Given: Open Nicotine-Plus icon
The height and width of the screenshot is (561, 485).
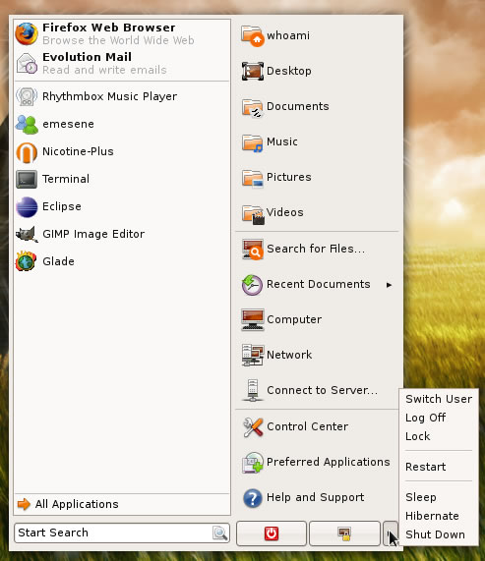Looking at the screenshot, I should pyautogui.click(x=27, y=152).
